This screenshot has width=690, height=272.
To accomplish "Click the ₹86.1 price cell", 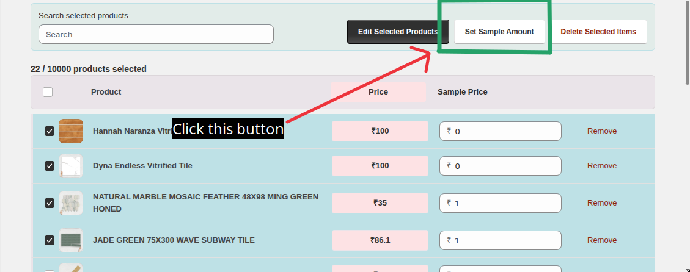I will coord(380,240).
